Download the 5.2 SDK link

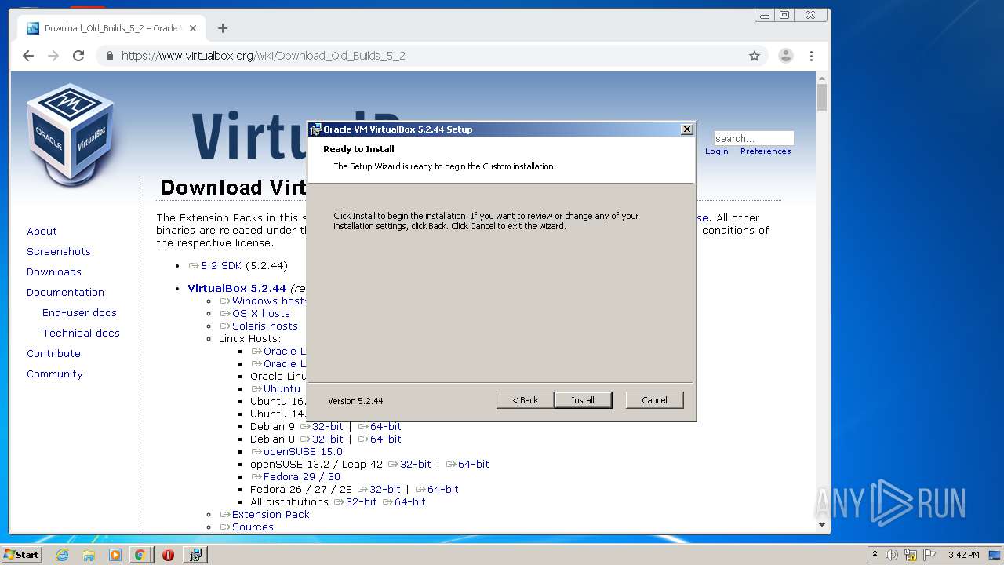pyautogui.click(x=215, y=266)
